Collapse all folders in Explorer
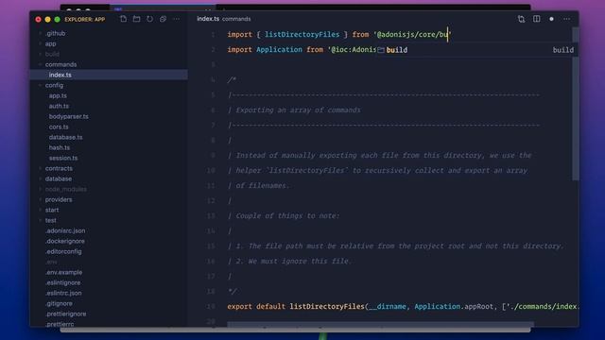The image size is (605, 340). click(163, 19)
